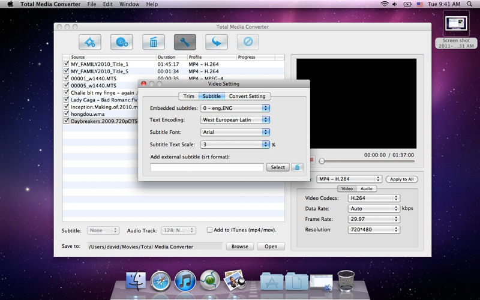Image resolution: width=480 pixels, height=300 pixels.
Task: Click Select to choose external subtitle
Action: [278, 167]
